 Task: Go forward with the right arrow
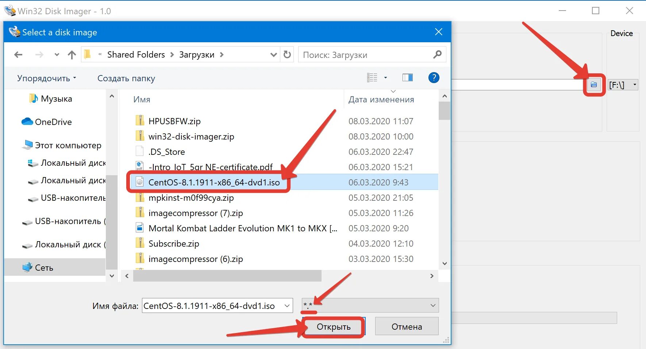(39, 55)
